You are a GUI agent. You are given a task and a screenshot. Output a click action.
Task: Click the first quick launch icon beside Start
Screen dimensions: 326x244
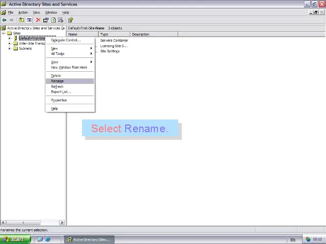click(40, 239)
